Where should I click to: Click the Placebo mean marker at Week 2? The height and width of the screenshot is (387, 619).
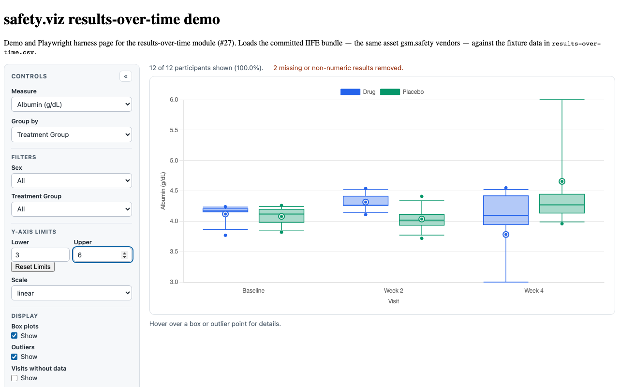pyautogui.click(x=422, y=219)
